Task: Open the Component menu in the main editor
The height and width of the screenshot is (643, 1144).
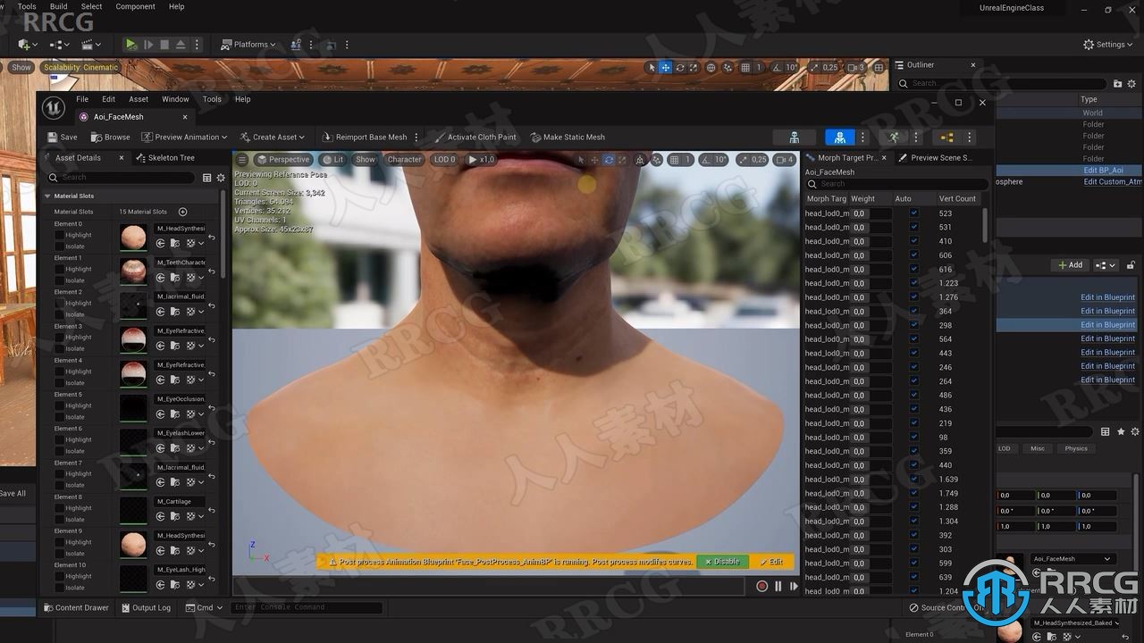Action: pyautogui.click(x=135, y=6)
